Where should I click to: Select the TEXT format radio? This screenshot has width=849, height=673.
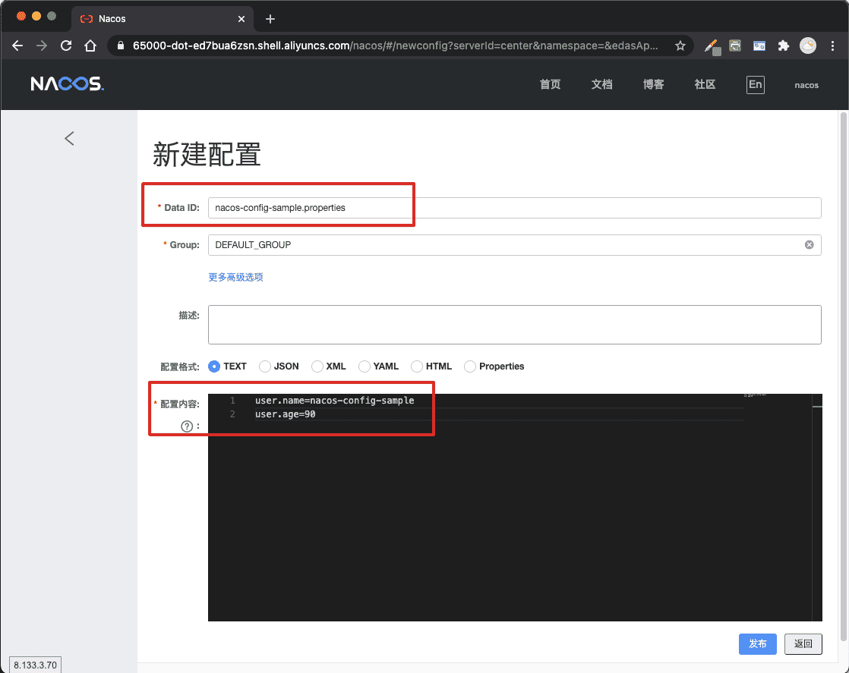click(214, 366)
